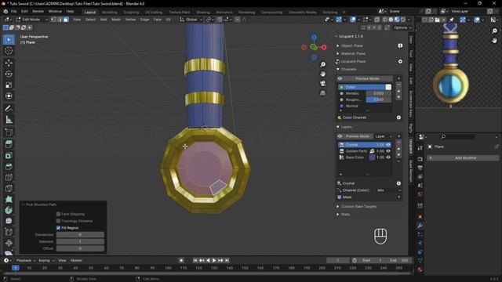
Task: Select the Spin tool
Action: (9, 210)
